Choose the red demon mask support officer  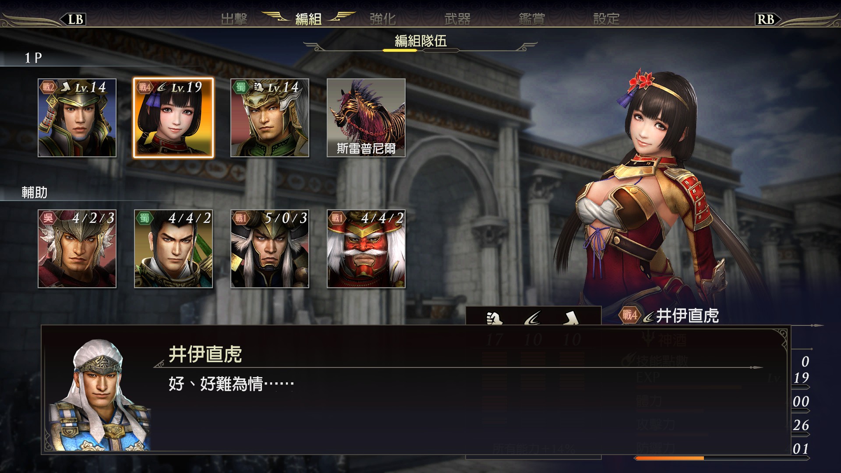pyautogui.click(x=366, y=249)
